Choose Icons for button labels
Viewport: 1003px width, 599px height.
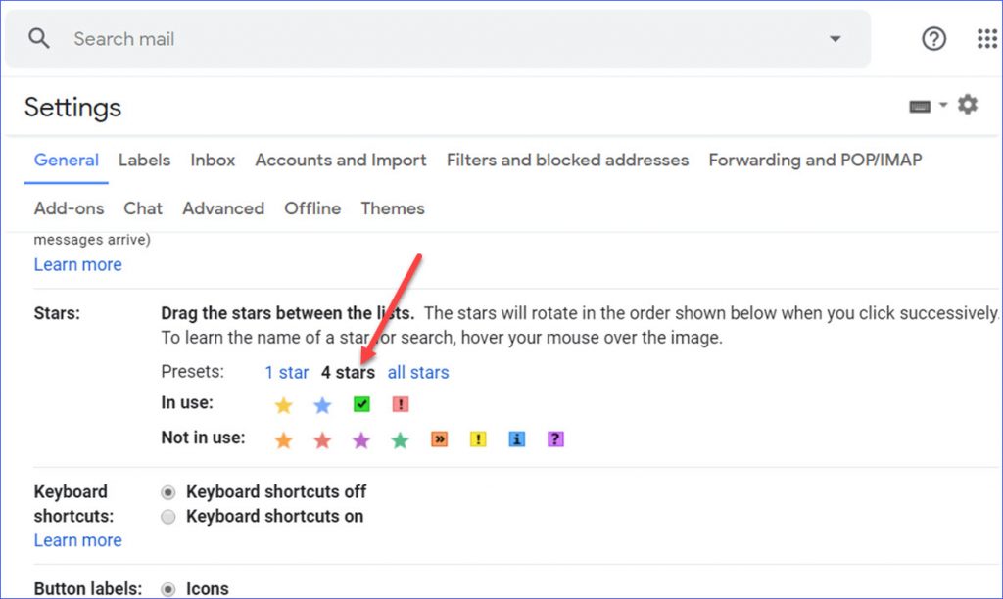169,588
